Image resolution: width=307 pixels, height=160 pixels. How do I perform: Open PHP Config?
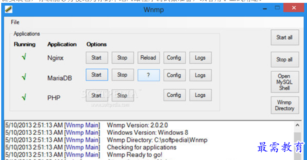(x=174, y=95)
